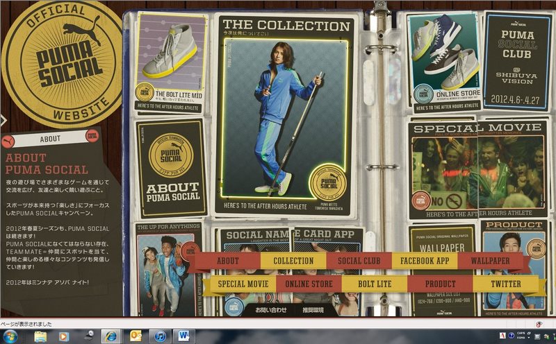Click the red badge on Up For Anythings card
Screen dimensions: 556x344
(x=188, y=251)
